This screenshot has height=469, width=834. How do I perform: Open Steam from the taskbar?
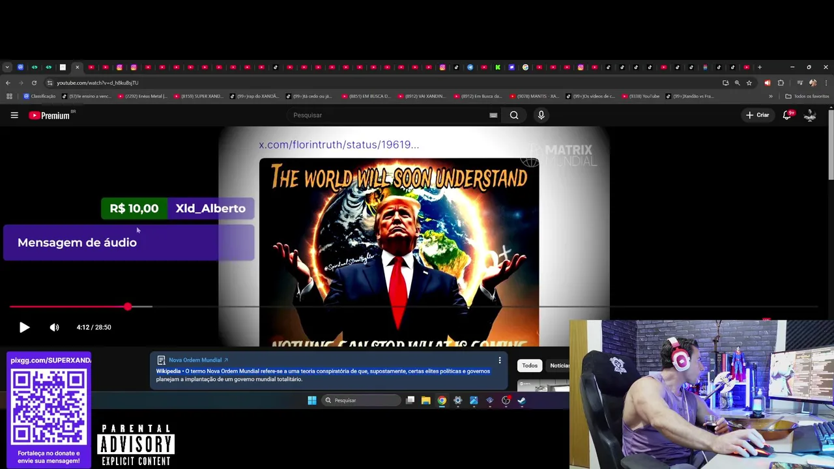click(x=521, y=401)
